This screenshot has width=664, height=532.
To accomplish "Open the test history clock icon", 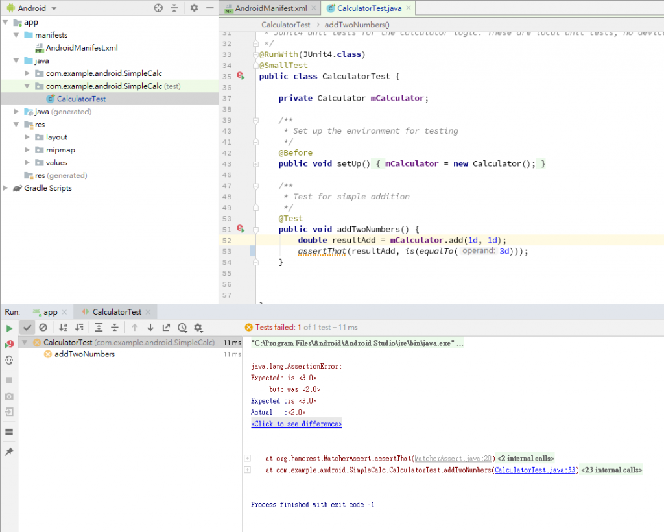I will click(x=182, y=328).
